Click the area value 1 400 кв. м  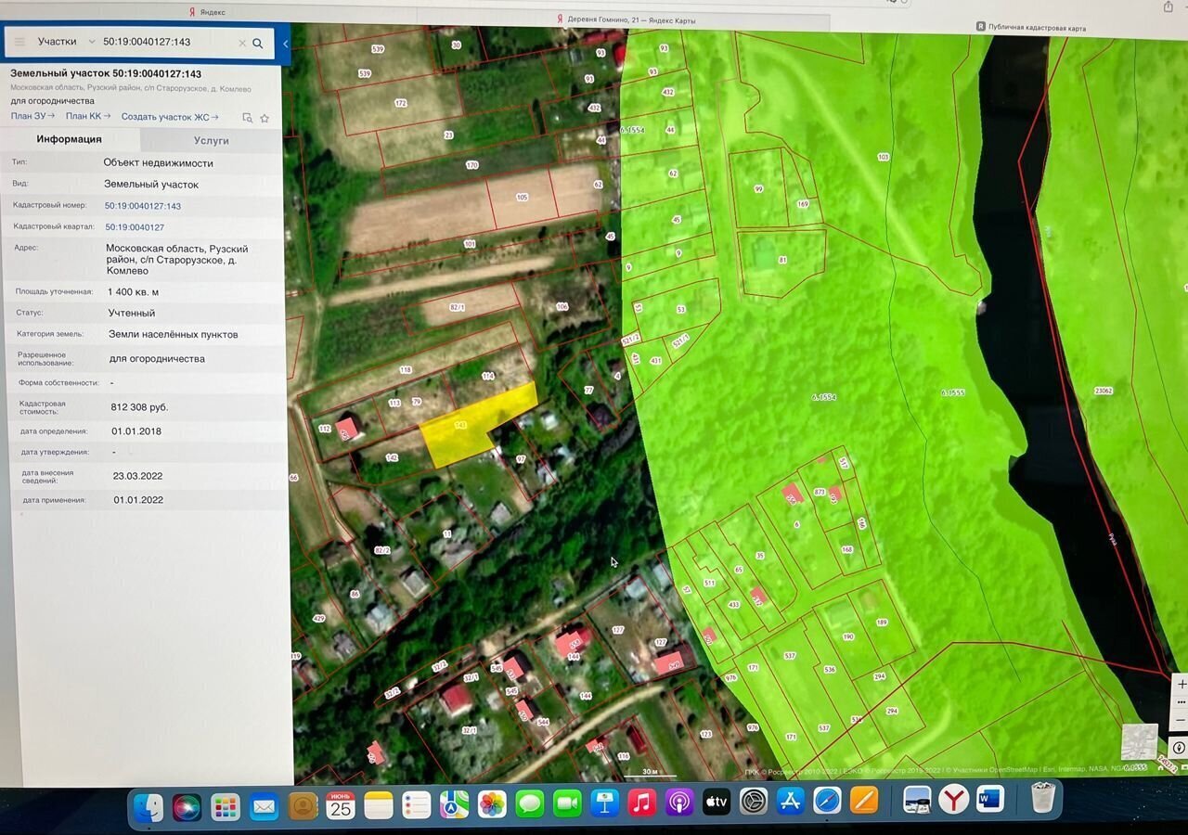[x=133, y=291]
